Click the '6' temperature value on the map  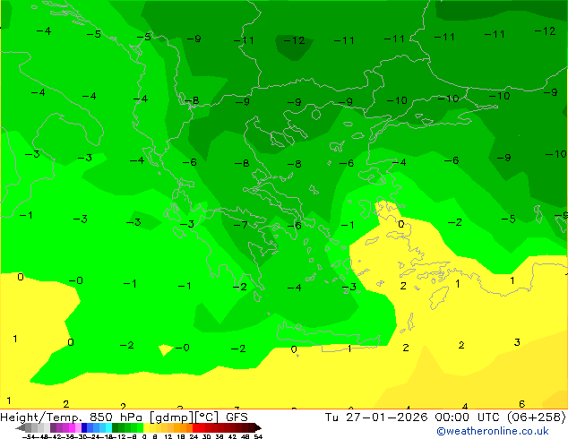coord(521,403)
